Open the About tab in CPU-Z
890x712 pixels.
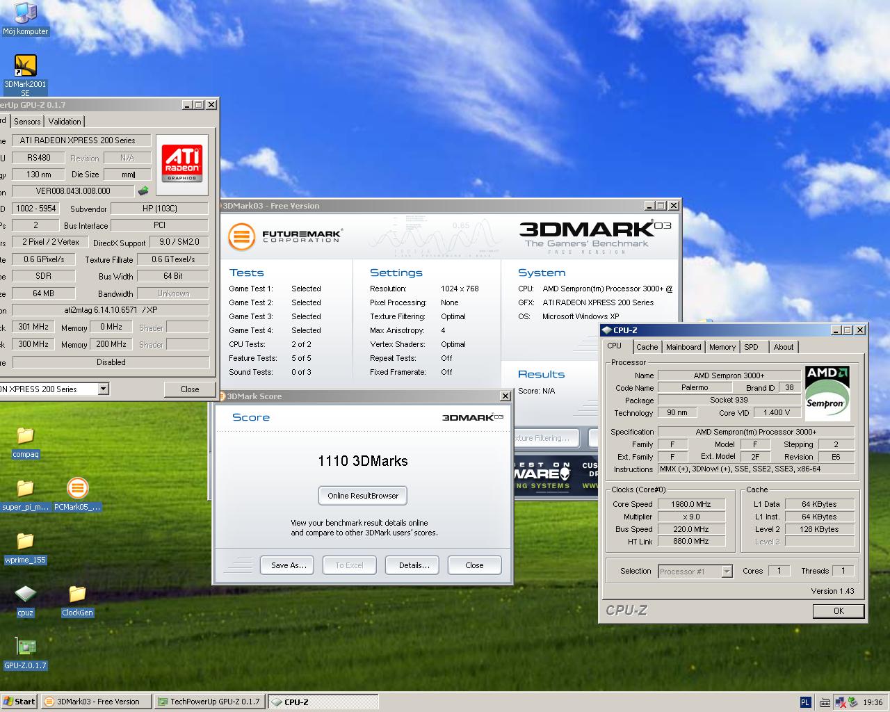click(x=784, y=347)
